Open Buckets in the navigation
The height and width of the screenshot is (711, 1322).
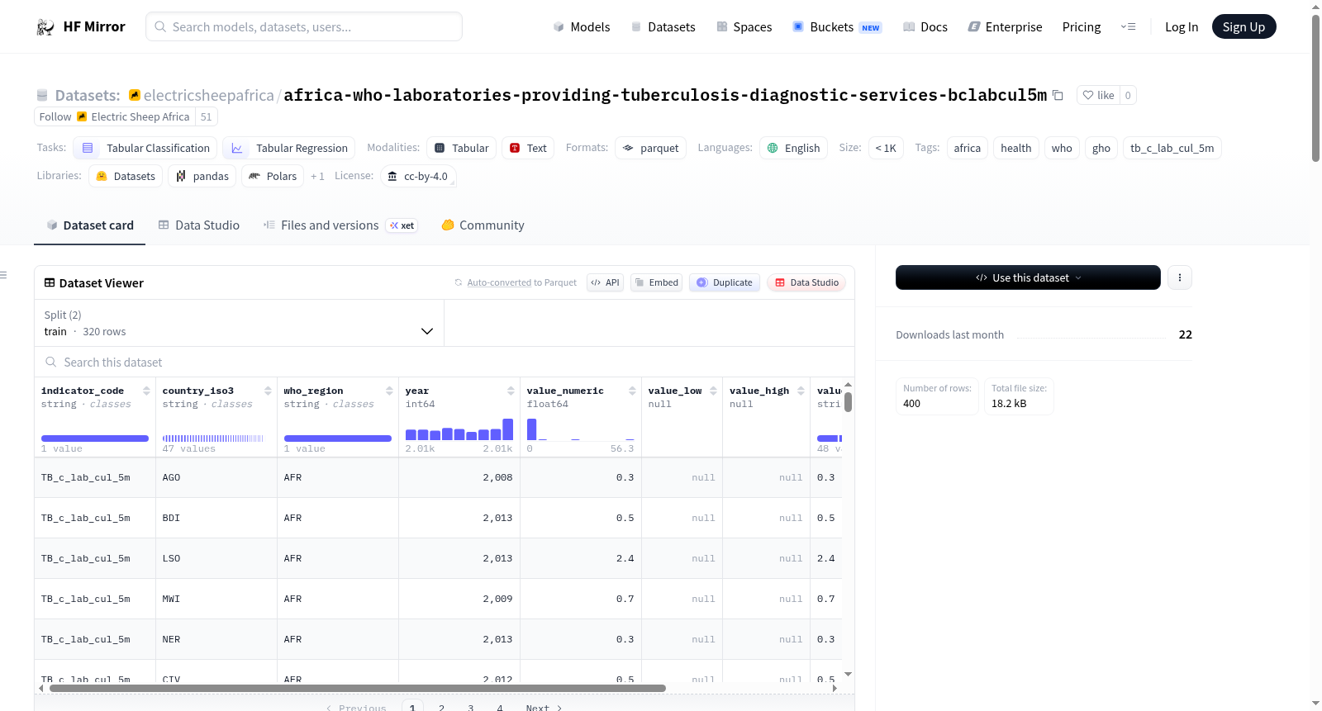click(837, 26)
